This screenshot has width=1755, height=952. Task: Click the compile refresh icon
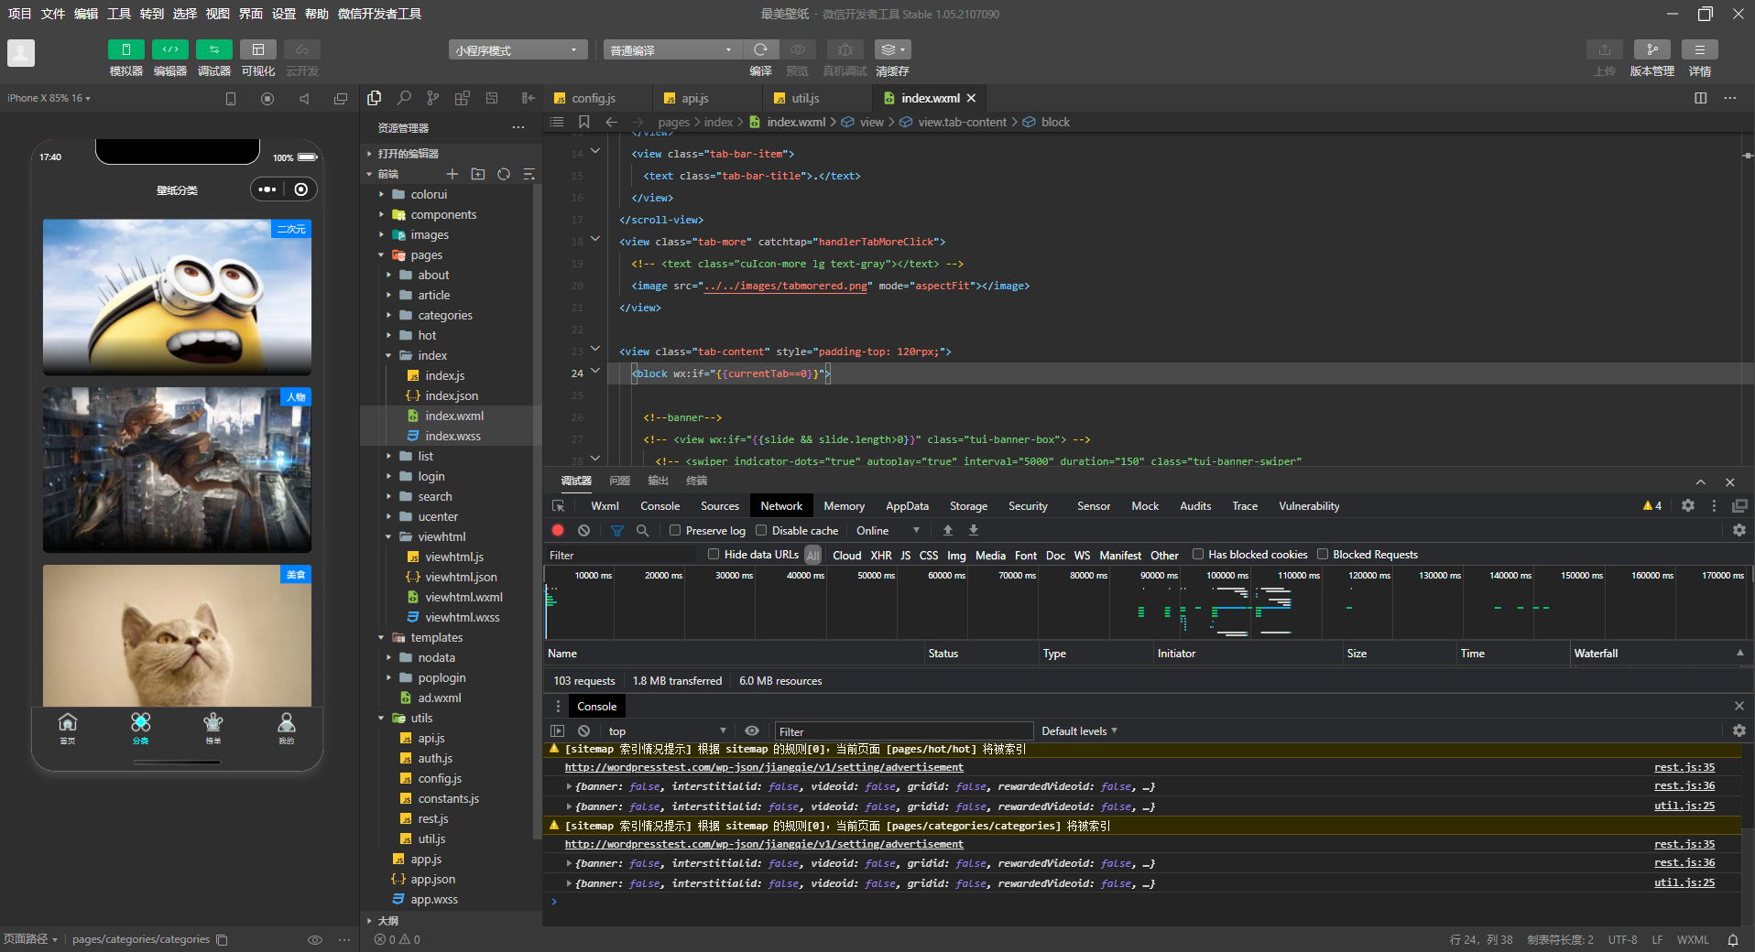coord(760,49)
